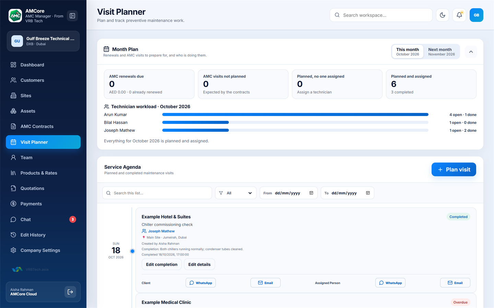
Task: Collapse the sidebar panel icon
Action: (x=72, y=16)
